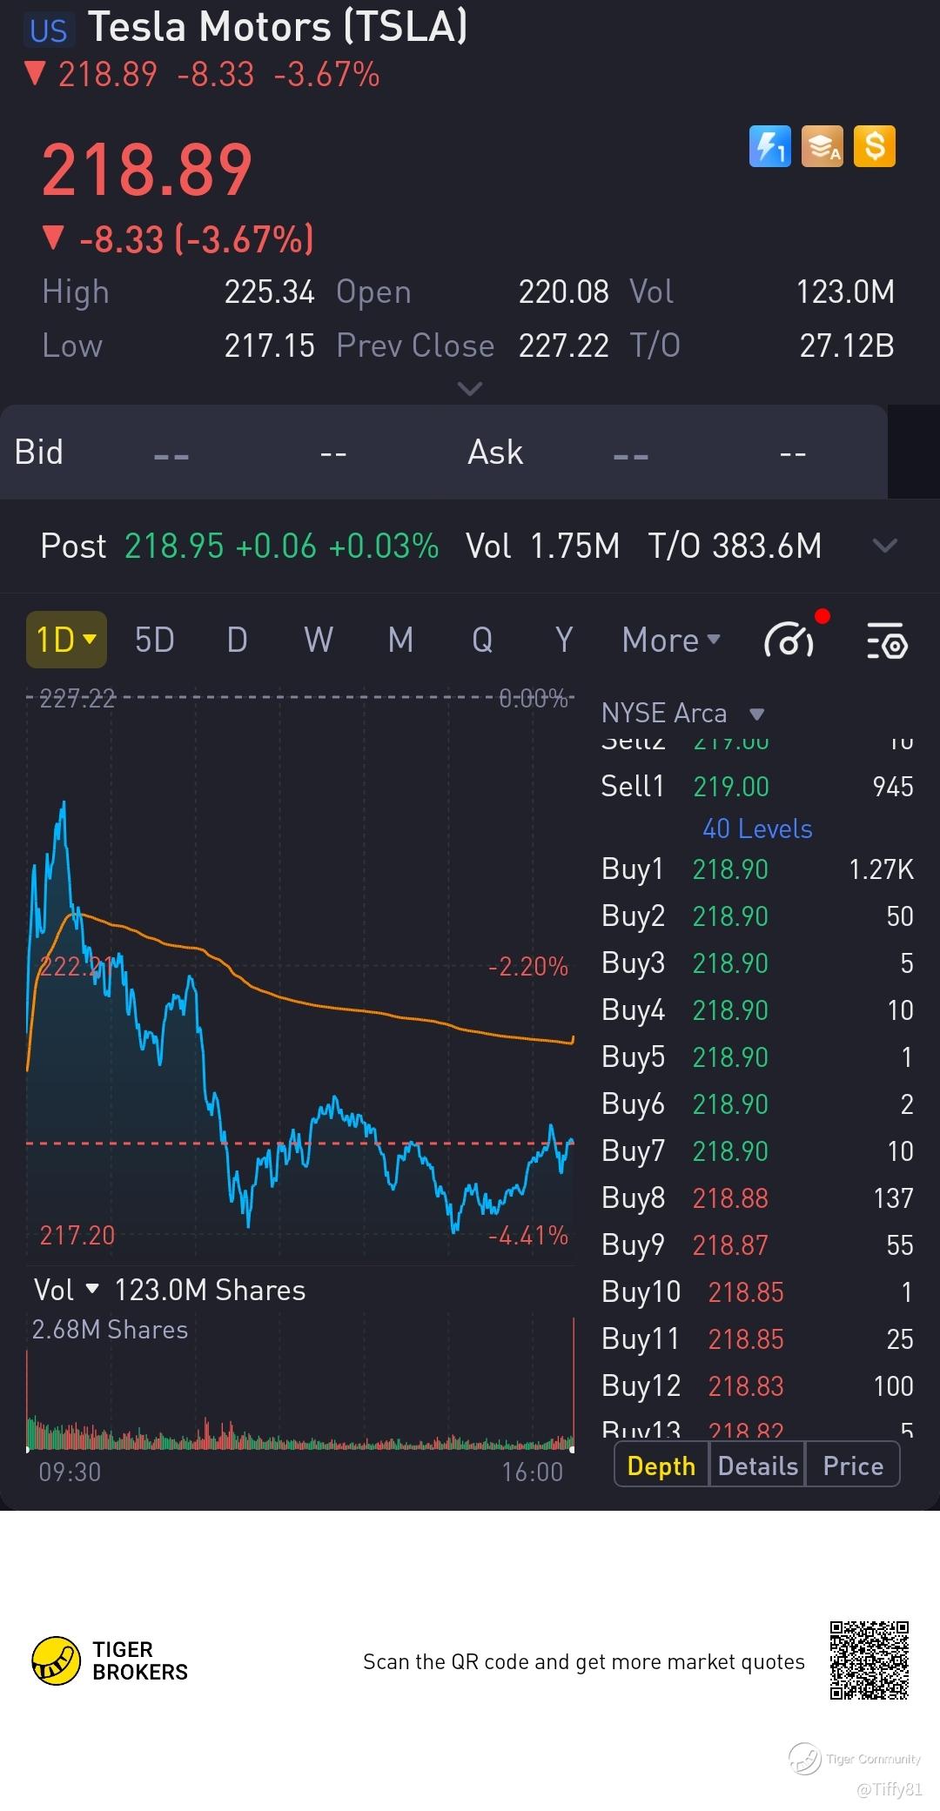Tap the Buy10 218.85 order row

pyautogui.click(x=757, y=1292)
